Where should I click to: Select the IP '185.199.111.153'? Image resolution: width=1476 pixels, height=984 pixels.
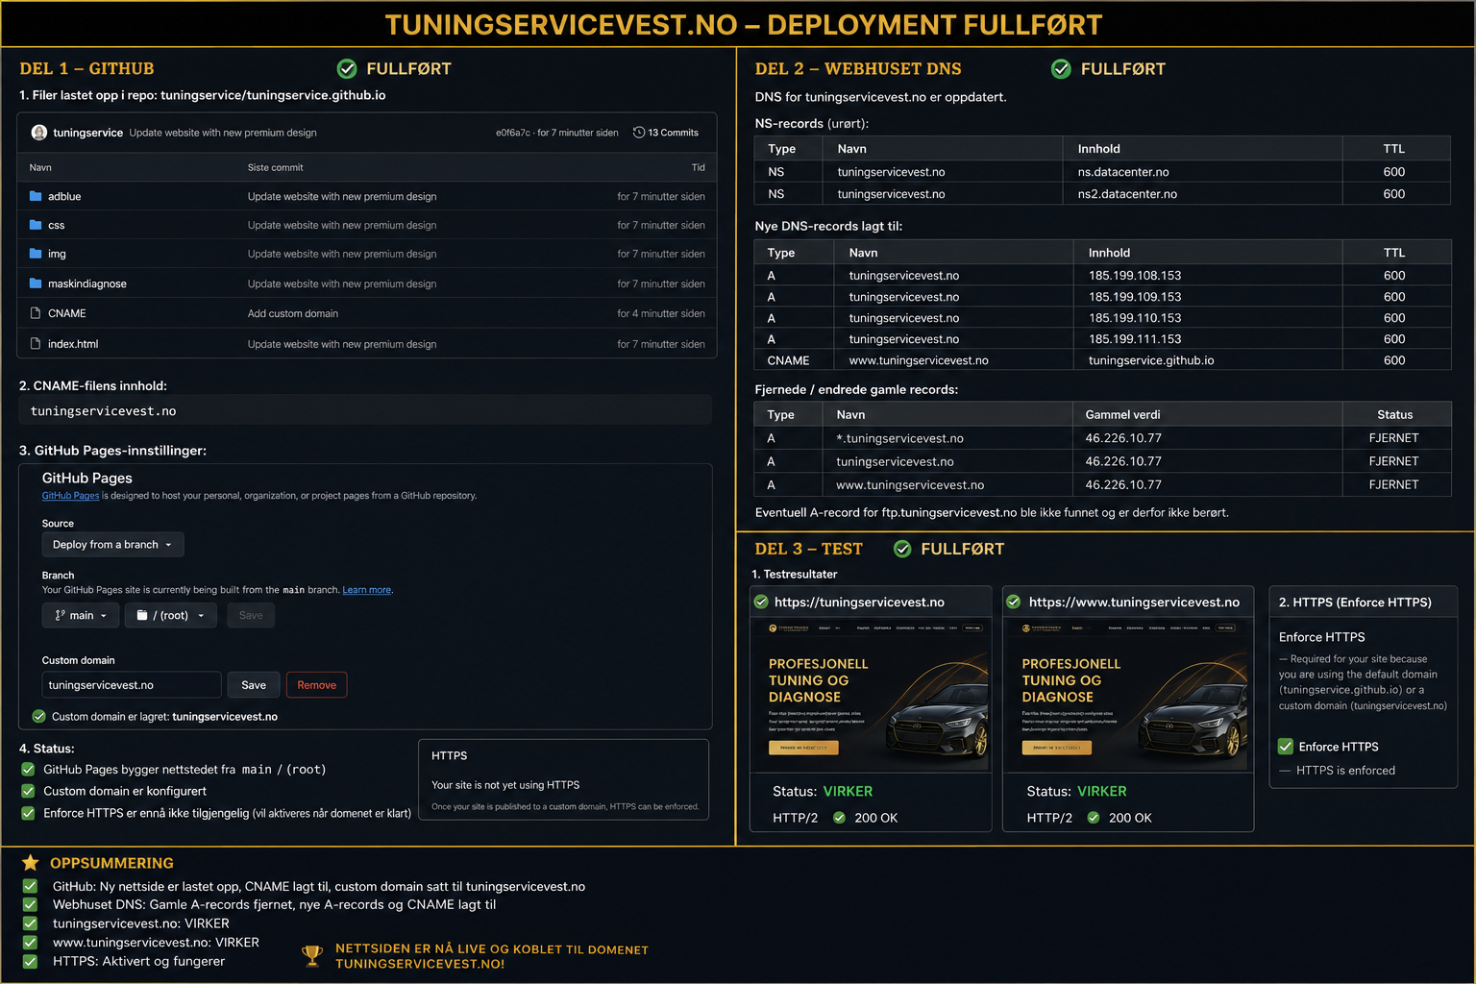[1135, 339]
